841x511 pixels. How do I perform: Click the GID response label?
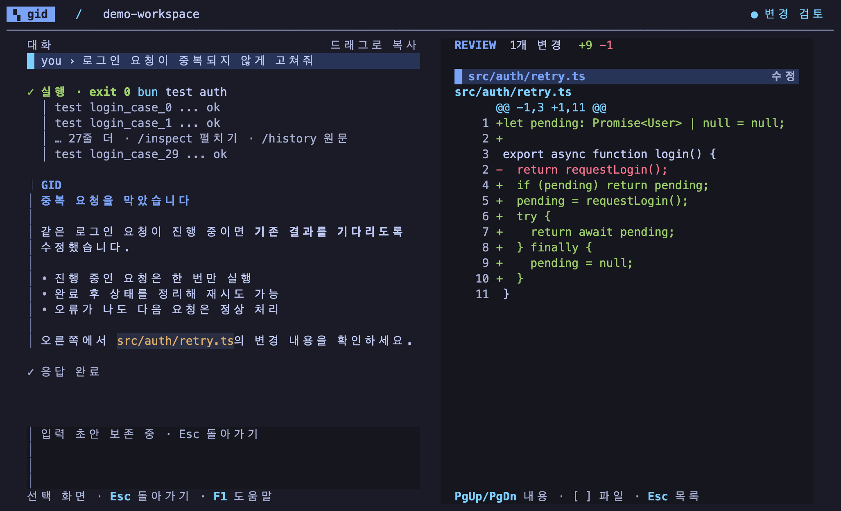(51, 185)
